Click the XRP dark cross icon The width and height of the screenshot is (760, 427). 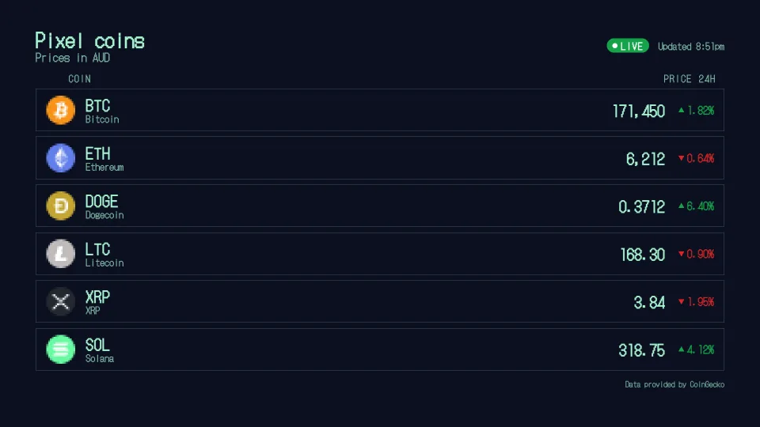[61, 301]
